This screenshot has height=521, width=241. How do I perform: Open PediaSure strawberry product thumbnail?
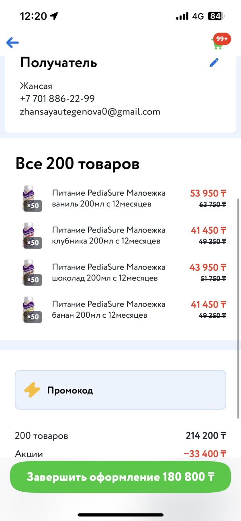[31, 235]
